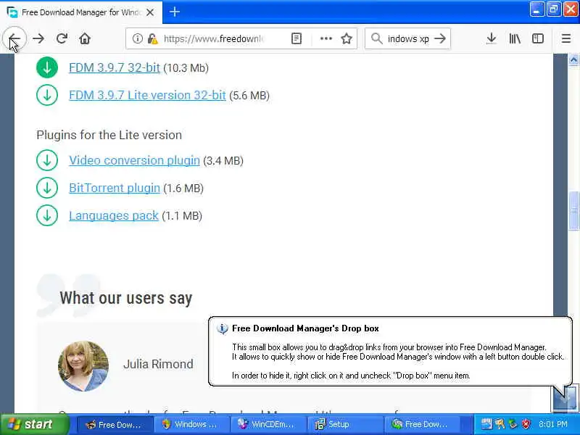
Task: Bookmark this page with the star
Action: tap(347, 38)
